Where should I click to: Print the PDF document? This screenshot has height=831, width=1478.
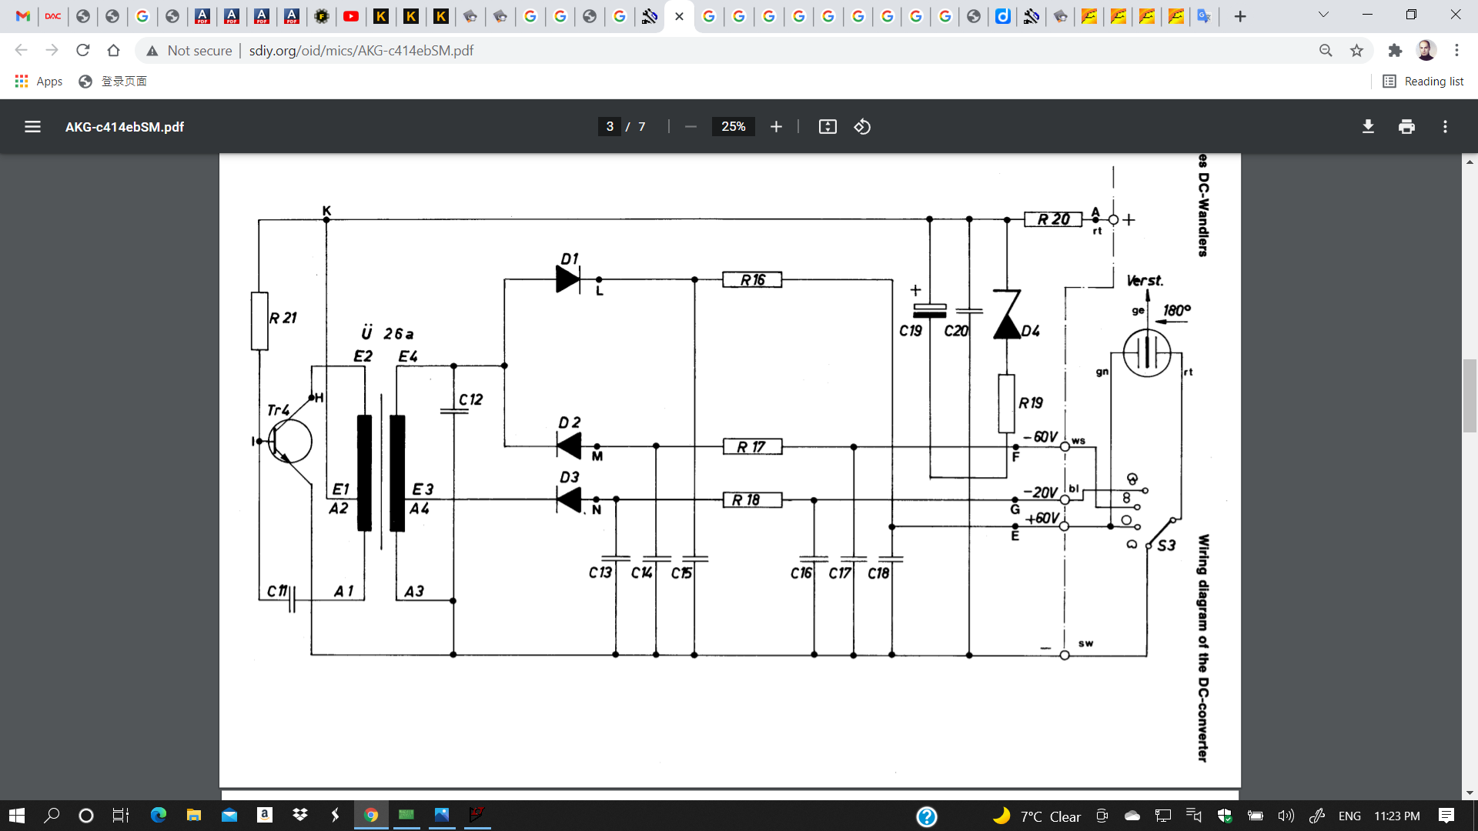[1406, 127]
